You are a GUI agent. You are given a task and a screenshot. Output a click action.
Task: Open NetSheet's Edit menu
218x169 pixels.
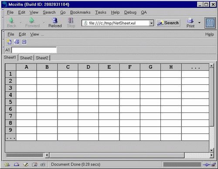22,34
